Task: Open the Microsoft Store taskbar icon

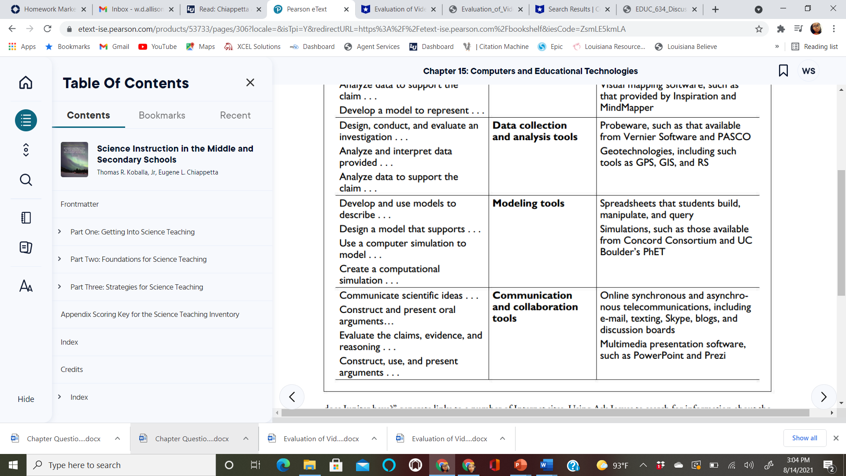Action: point(336,465)
